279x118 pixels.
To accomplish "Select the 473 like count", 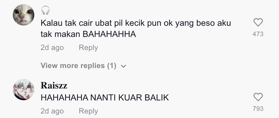I will [x=258, y=34].
